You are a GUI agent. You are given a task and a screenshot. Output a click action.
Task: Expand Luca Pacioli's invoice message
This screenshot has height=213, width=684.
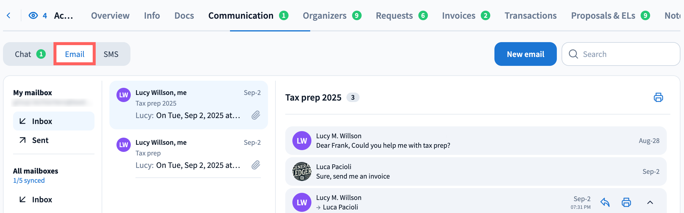(475, 171)
